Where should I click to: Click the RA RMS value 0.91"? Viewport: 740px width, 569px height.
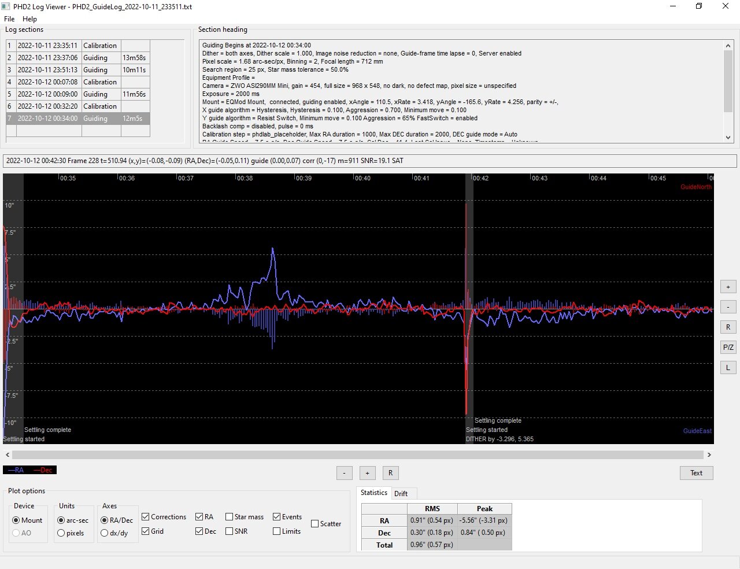tap(432, 520)
